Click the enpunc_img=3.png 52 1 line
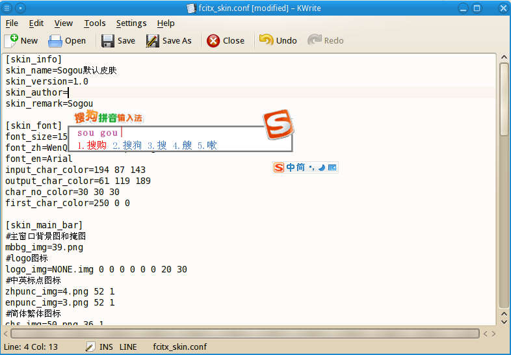This screenshot has width=511, height=355. pos(60,303)
